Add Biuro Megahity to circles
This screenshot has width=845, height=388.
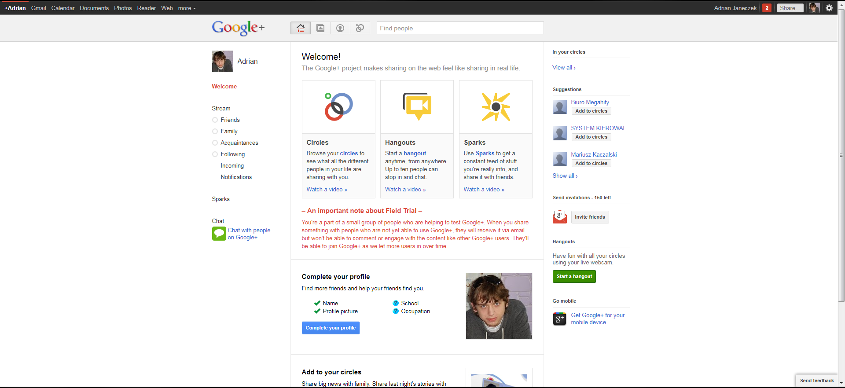click(x=591, y=111)
